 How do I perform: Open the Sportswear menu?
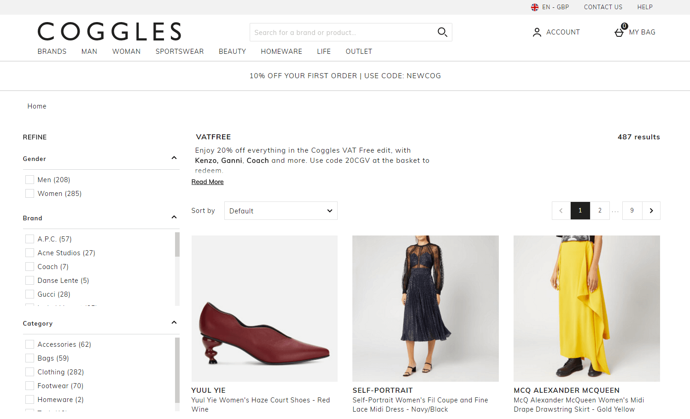click(180, 52)
